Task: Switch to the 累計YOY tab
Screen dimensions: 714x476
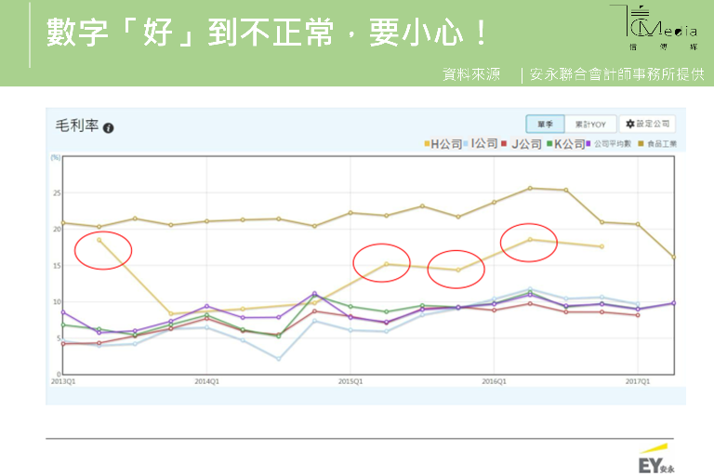Action: (589, 124)
